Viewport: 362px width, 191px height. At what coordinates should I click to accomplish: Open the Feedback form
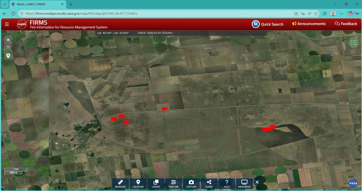(346, 24)
